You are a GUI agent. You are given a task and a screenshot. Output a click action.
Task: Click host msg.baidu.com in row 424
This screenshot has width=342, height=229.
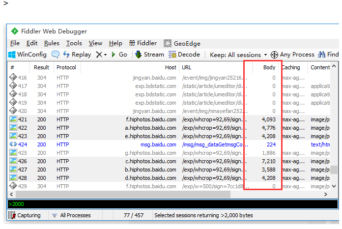click(158, 144)
